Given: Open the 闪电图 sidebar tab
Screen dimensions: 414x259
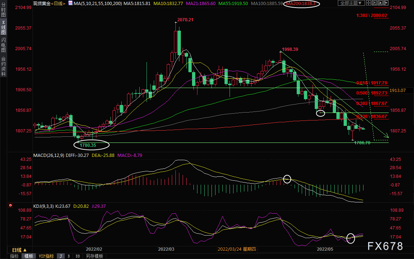Looking at the screenshot, I should [4, 45].
